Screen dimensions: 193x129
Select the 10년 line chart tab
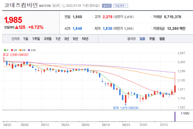point(85,39)
